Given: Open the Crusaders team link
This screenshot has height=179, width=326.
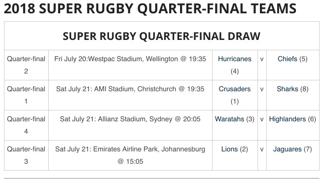Looking at the screenshot, I should pos(235,89).
